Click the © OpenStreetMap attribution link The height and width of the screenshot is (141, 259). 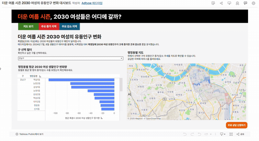click(152, 119)
